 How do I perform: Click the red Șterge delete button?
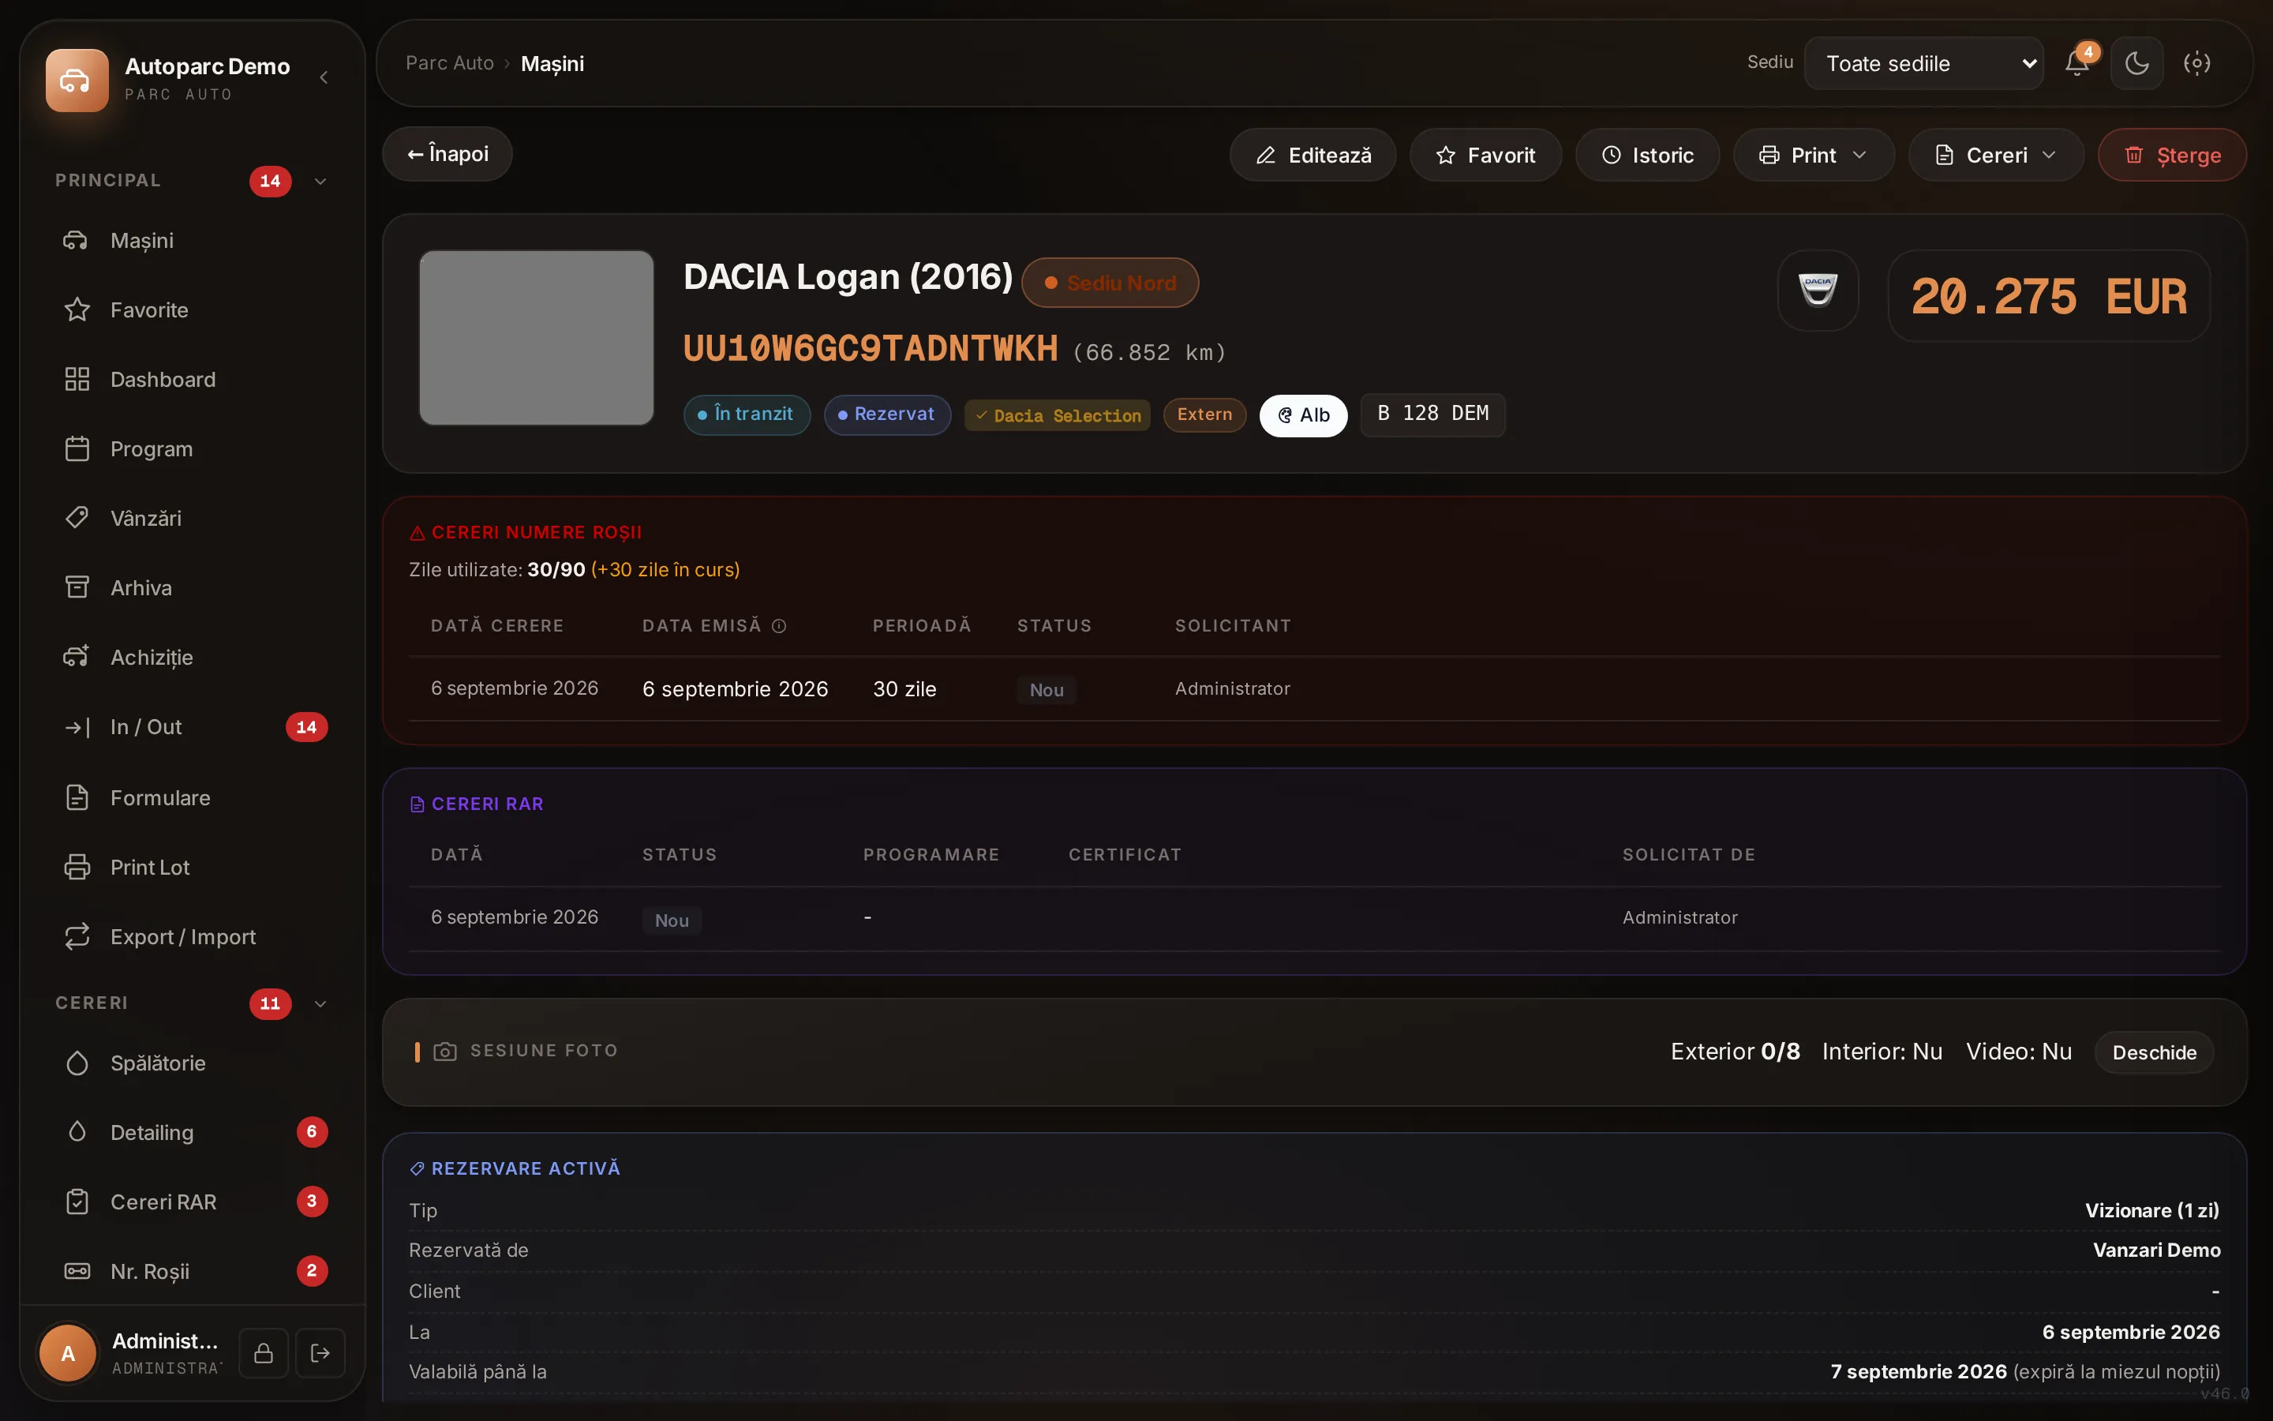pos(2171,155)
